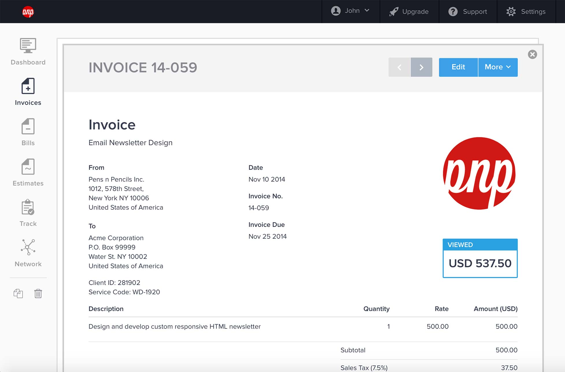Click the pnp logo in the top bar
565x372 pixels.
29,12
